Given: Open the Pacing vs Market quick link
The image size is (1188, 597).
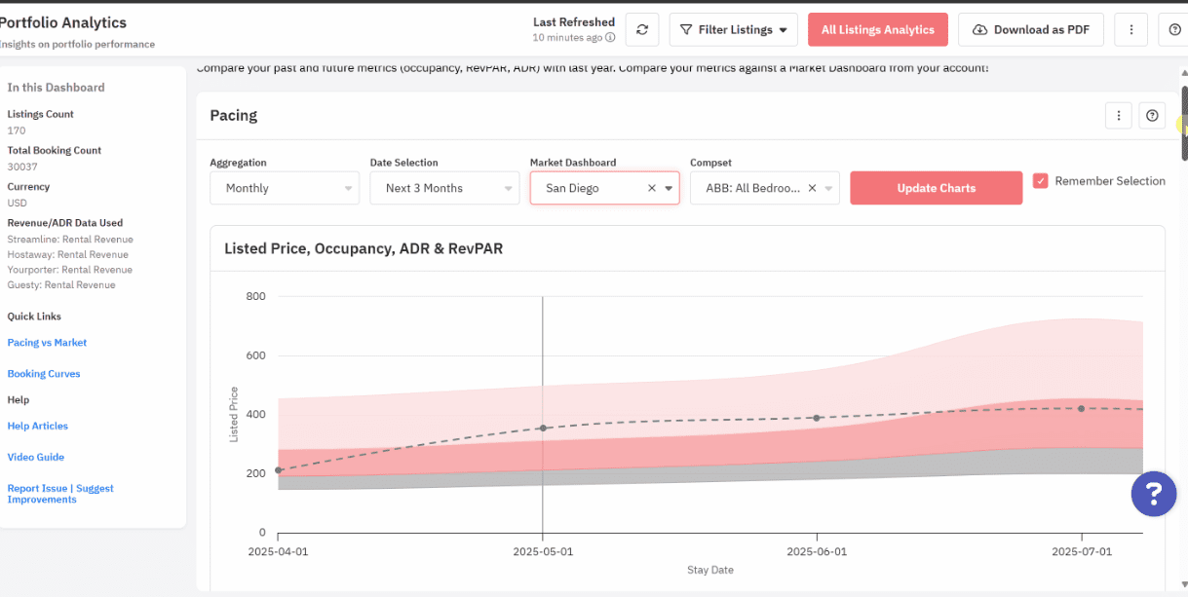Looking at the screenshot, I should [x=47, y=342].
